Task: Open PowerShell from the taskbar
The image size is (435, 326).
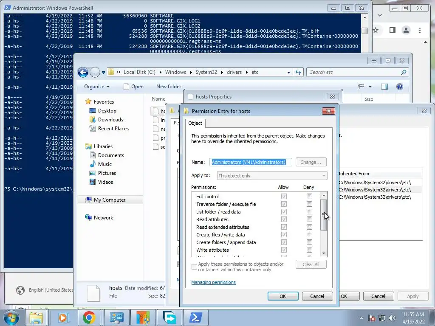Action: (195, 318)
